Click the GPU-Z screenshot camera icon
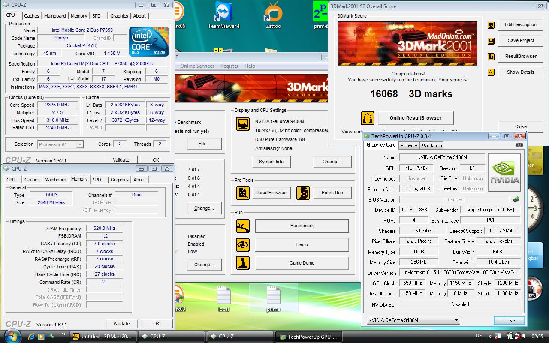This screenshot has height=343, width=549. point(519,145)
